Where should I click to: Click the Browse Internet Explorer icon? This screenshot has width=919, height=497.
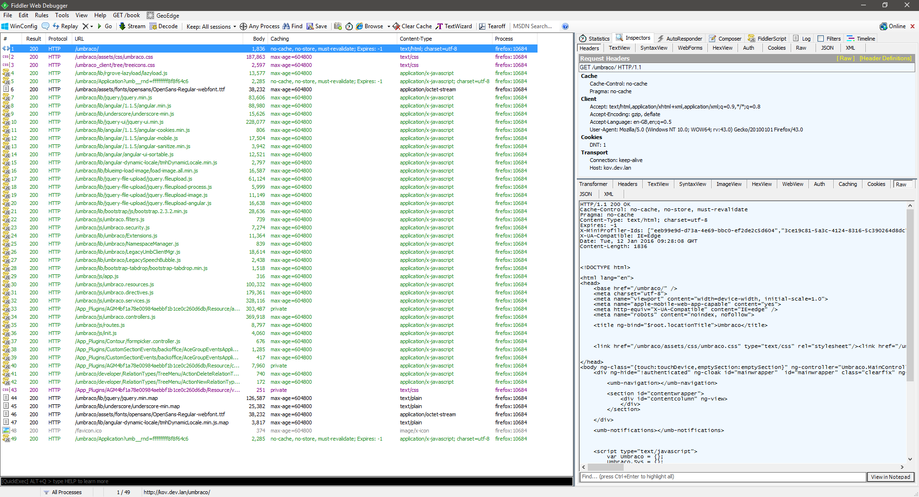coord(359,26)
